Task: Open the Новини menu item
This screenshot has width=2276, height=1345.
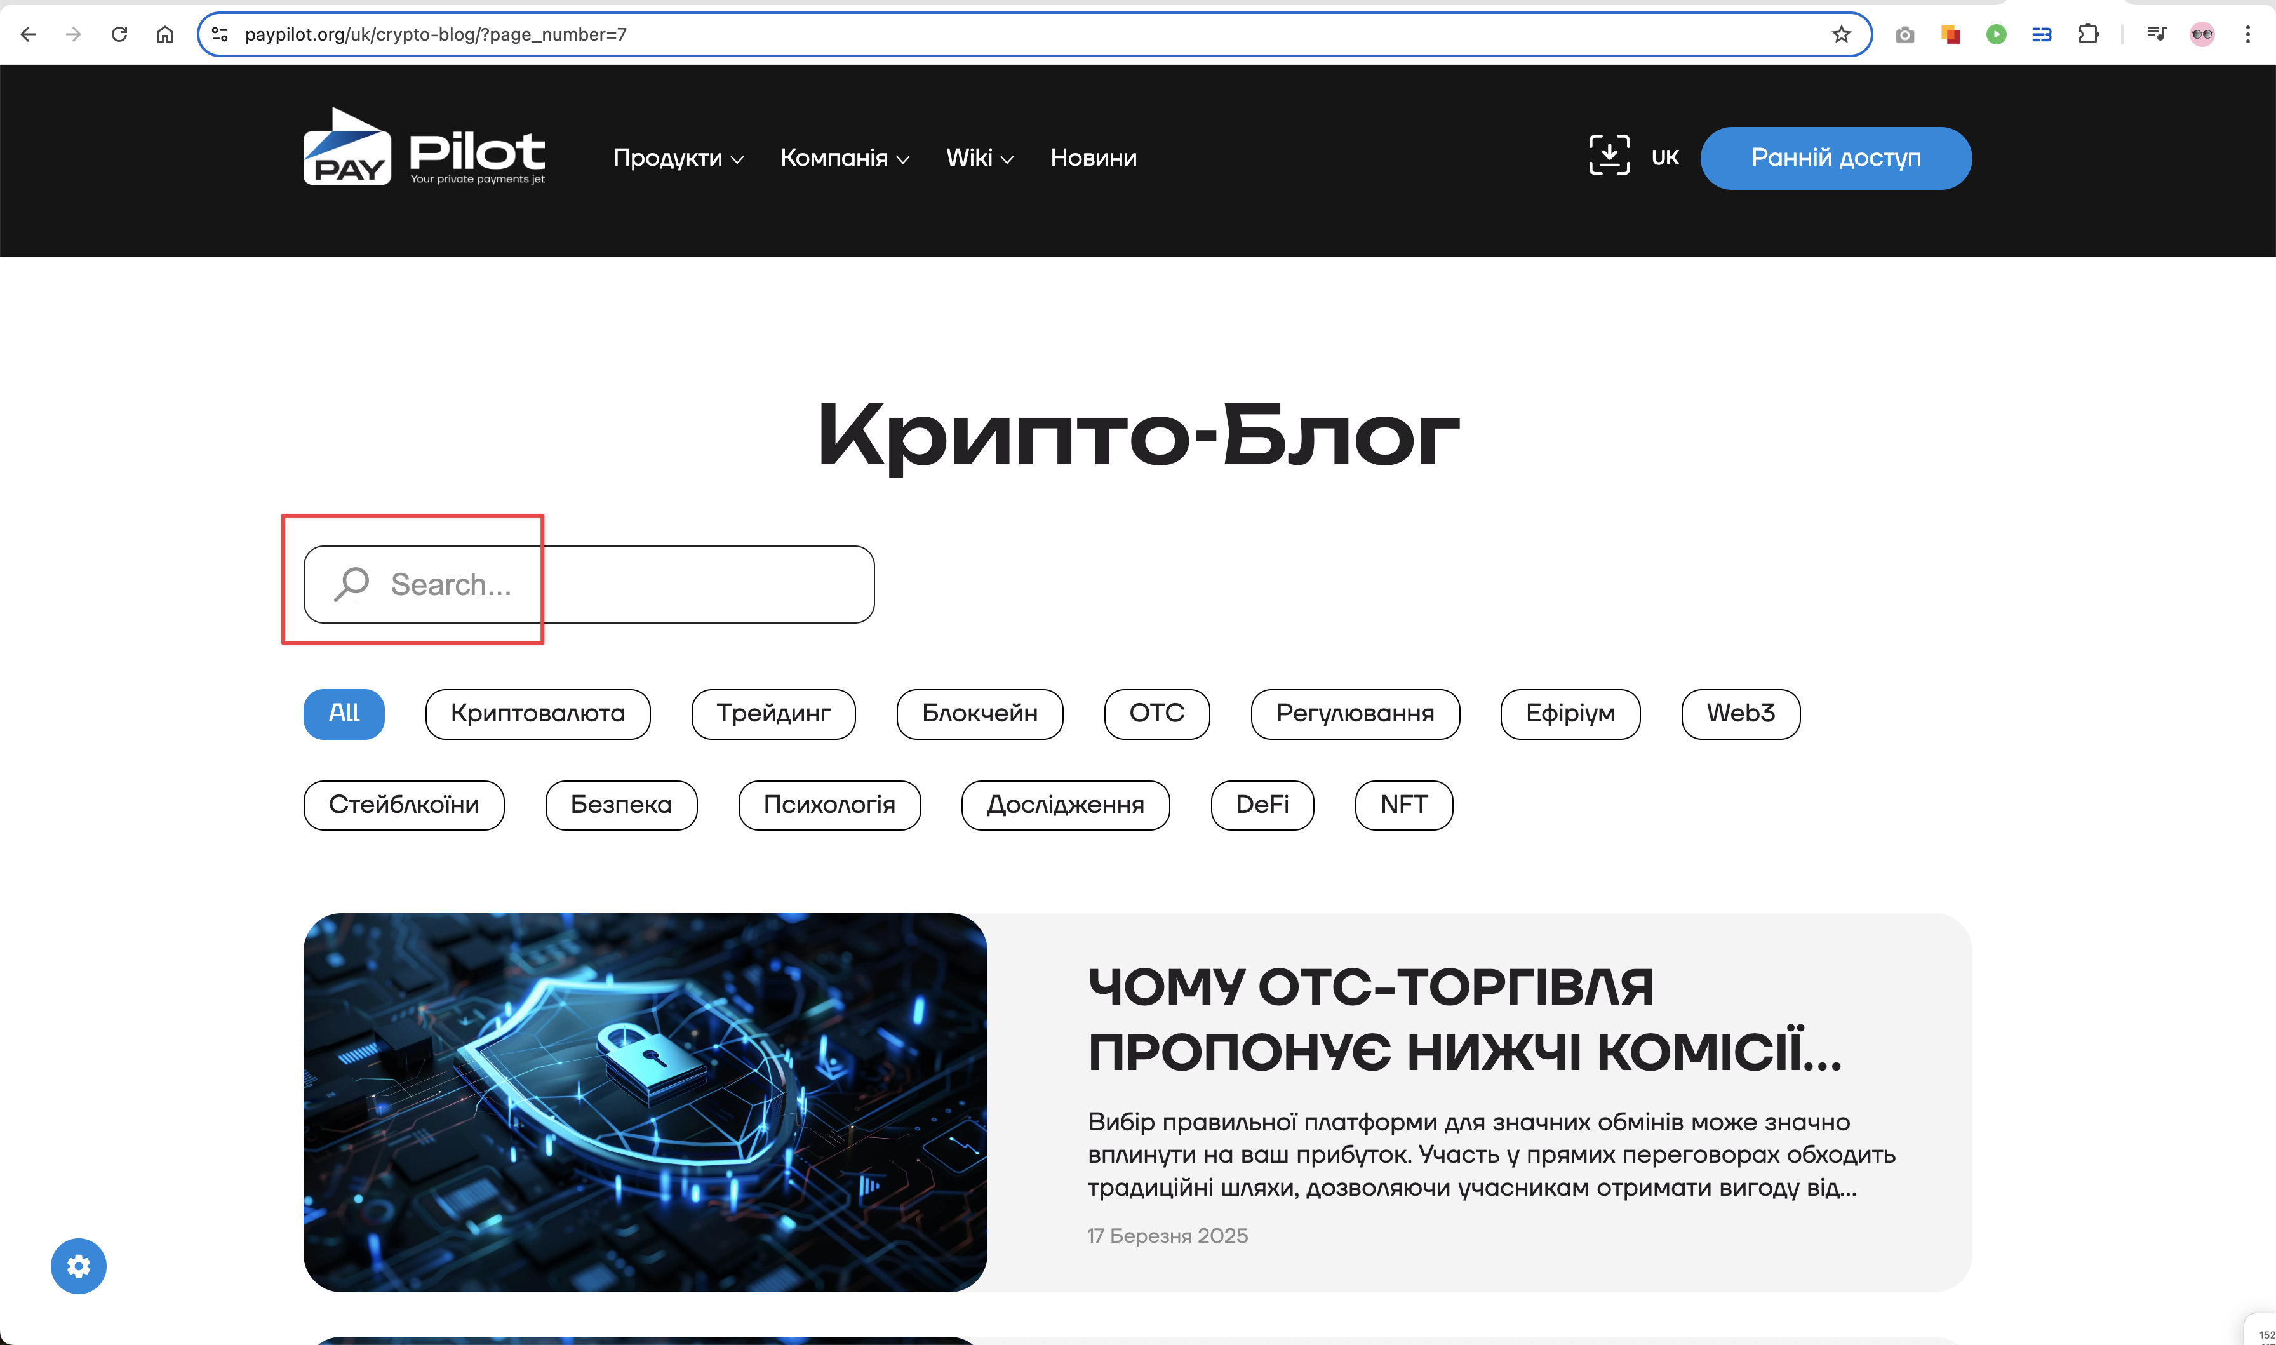Action: (1093, 157)
